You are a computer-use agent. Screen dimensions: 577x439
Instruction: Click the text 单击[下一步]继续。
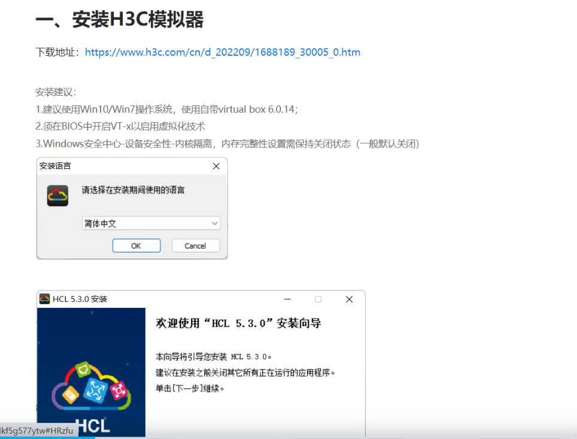coord(190,389)
